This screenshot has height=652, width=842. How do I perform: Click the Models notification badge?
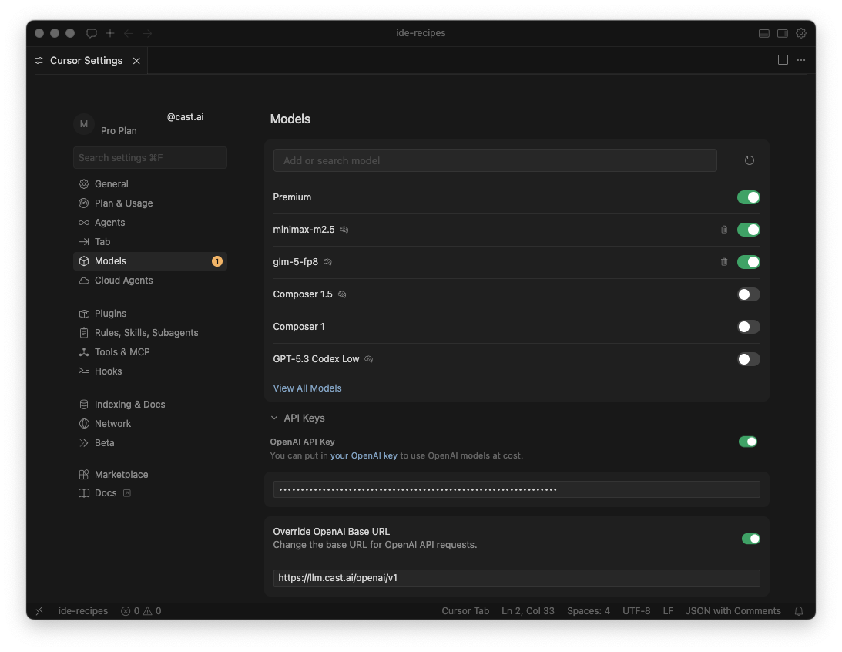tap(217, 261)
